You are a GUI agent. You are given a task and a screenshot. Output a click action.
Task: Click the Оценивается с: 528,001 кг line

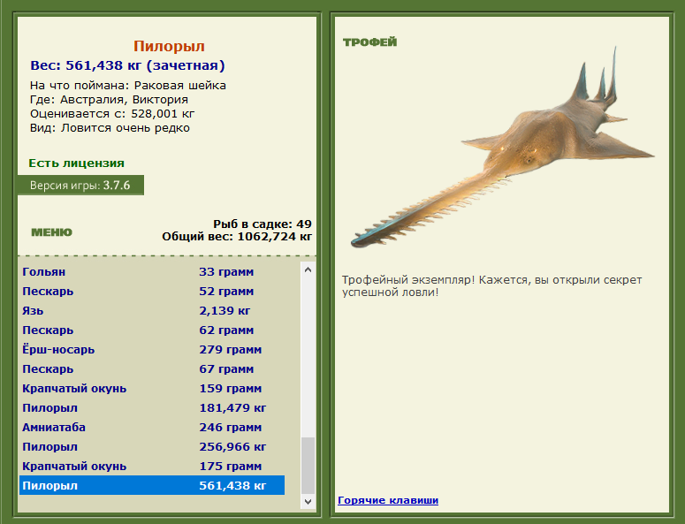(x=112, y=114)
